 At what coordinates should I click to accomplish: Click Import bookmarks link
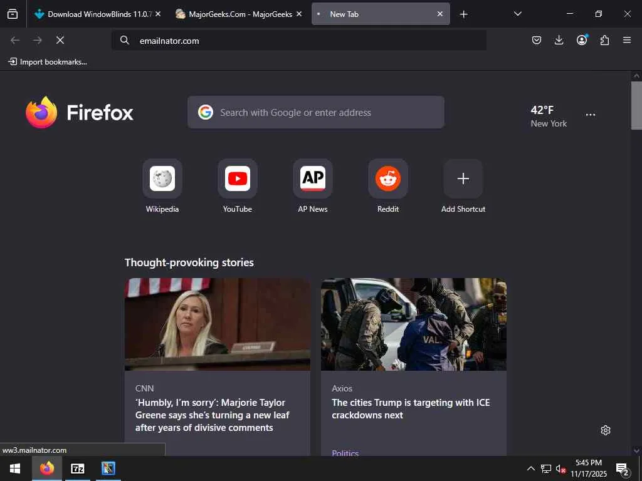point(48,62)
